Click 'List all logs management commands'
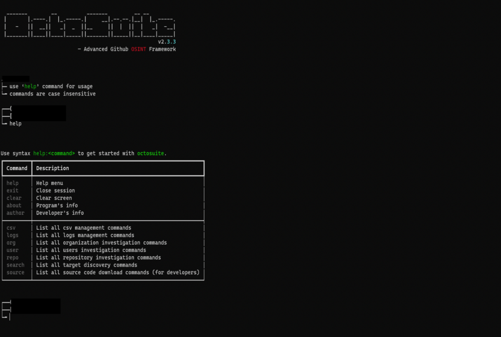 (x=85, y=236)
